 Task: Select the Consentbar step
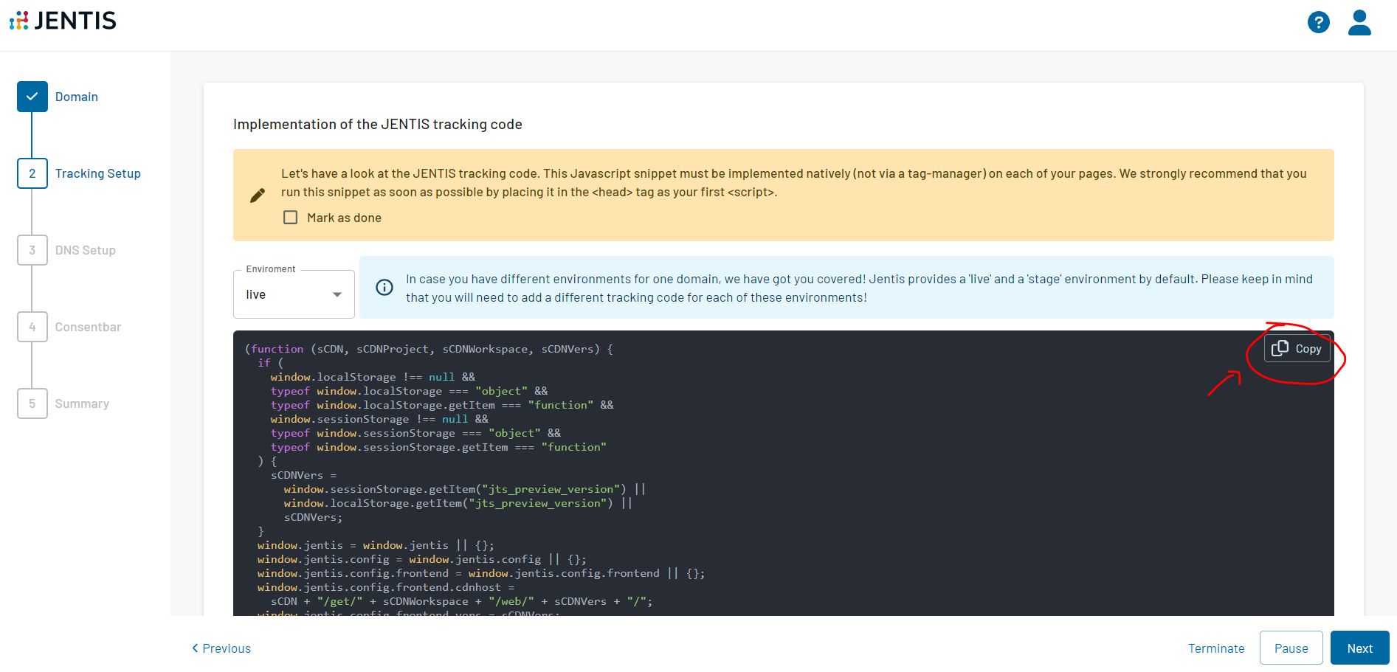[x=88, y=327]
